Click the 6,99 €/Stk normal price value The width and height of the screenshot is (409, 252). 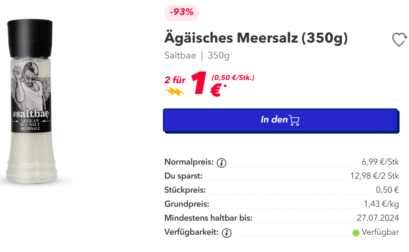pos(380,162)
